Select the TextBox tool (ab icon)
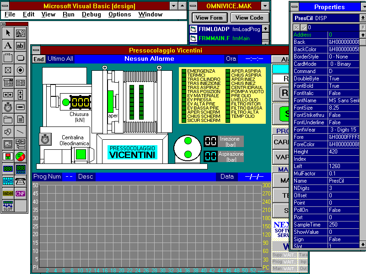The image size is (366, 274). [20, 45]
